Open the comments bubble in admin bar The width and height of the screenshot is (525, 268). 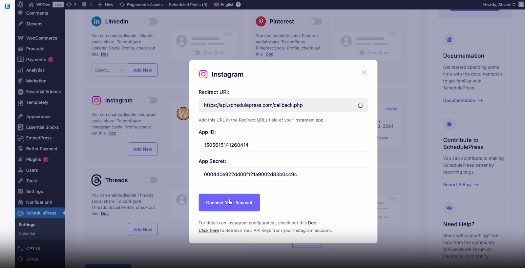[87, 5]
